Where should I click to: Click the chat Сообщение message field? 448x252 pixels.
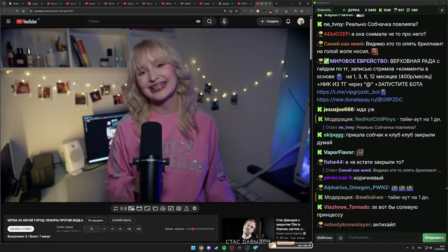[x=384, y=238]
